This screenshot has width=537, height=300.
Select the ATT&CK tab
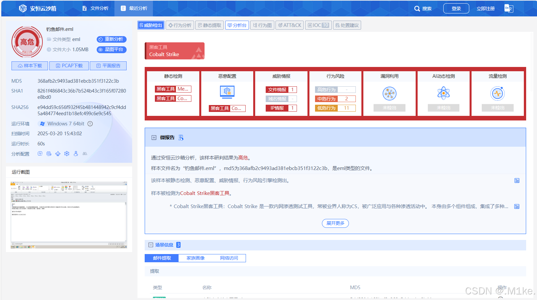click(290, 25)
